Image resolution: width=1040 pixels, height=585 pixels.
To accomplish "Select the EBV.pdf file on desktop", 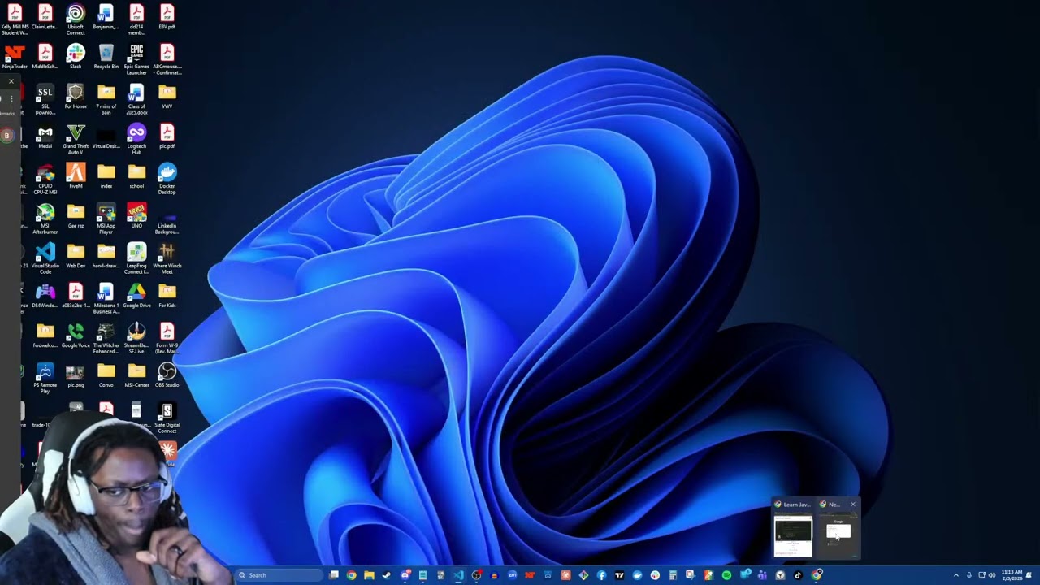I will 167,17.
